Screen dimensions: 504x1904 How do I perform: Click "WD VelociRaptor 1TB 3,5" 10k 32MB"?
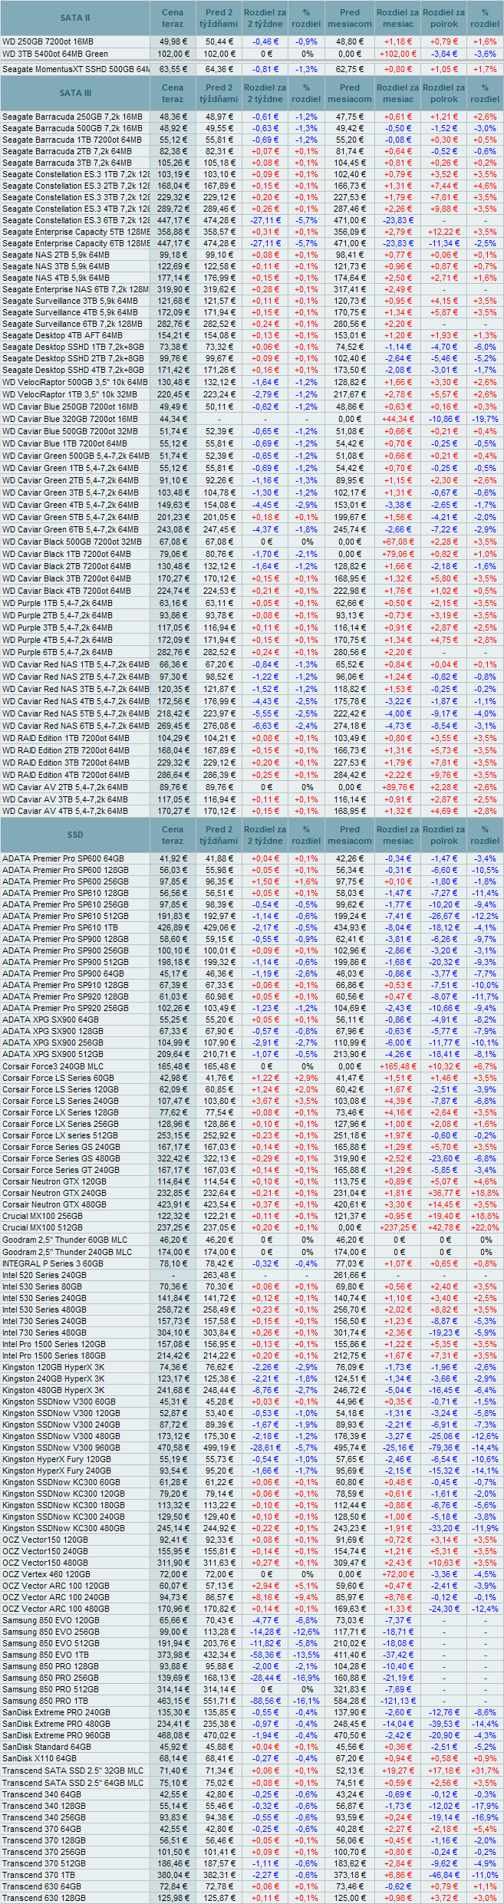[x=70, y=394]
